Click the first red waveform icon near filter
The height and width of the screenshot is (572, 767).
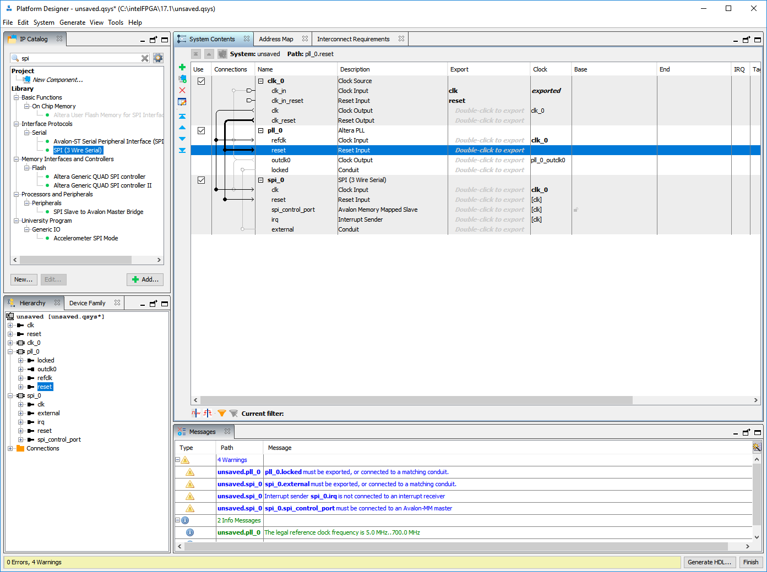pyautogui.click(x=196, y=413)
